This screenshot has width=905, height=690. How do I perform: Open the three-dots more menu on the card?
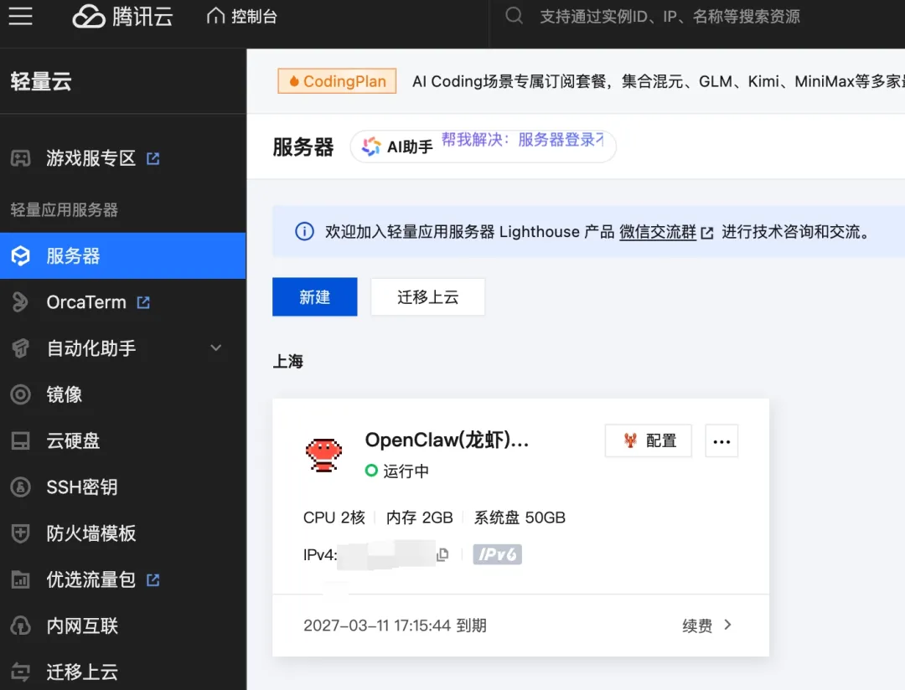click(x=721, y=440)
